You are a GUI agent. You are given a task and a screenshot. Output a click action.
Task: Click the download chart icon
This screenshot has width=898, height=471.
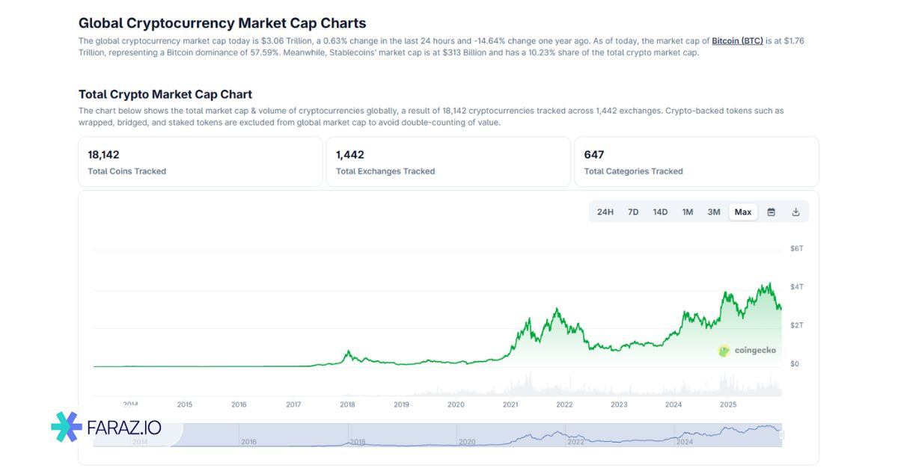click(x=795, y=212)
